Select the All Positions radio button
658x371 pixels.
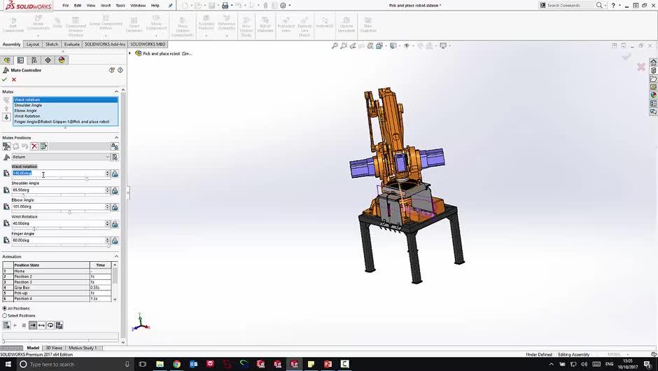(5, 308)
